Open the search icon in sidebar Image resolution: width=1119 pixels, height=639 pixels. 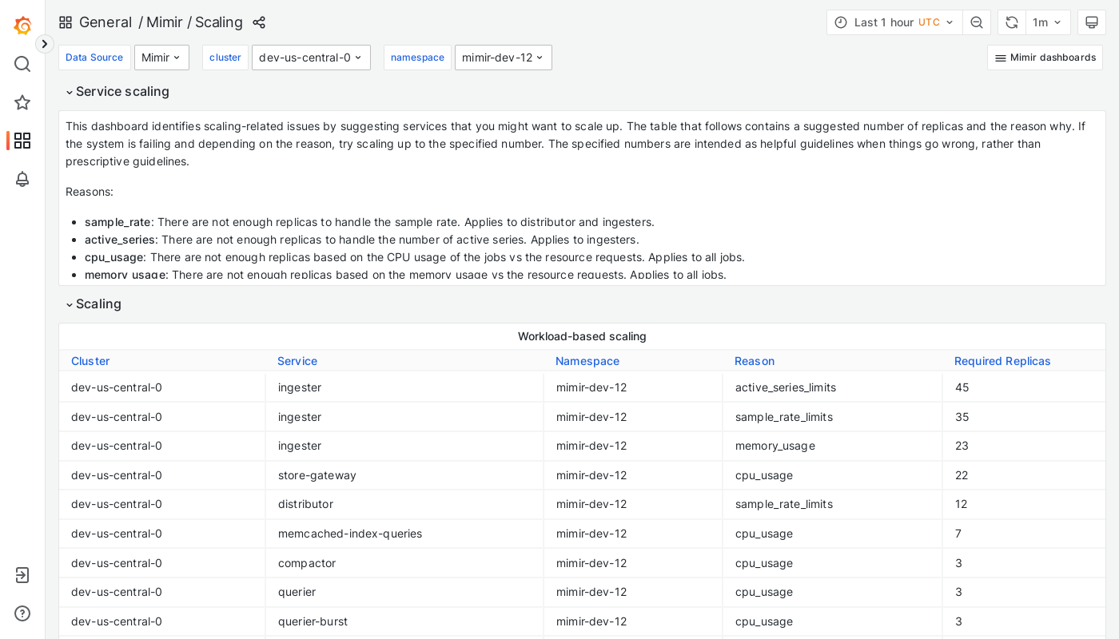tap(22, 64)
